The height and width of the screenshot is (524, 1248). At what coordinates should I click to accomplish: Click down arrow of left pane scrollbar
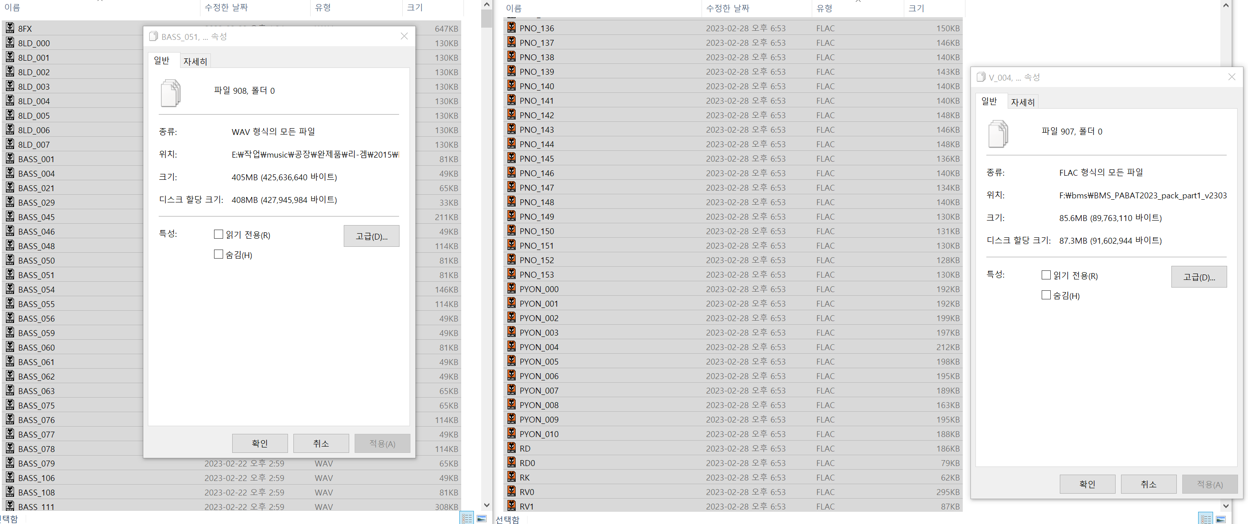tap(487, 505)
